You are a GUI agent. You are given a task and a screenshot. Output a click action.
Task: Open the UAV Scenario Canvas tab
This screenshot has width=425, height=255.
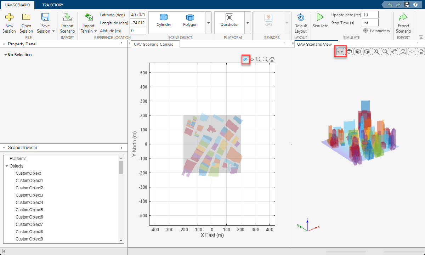pyautogui.click(x=155, y=44)
